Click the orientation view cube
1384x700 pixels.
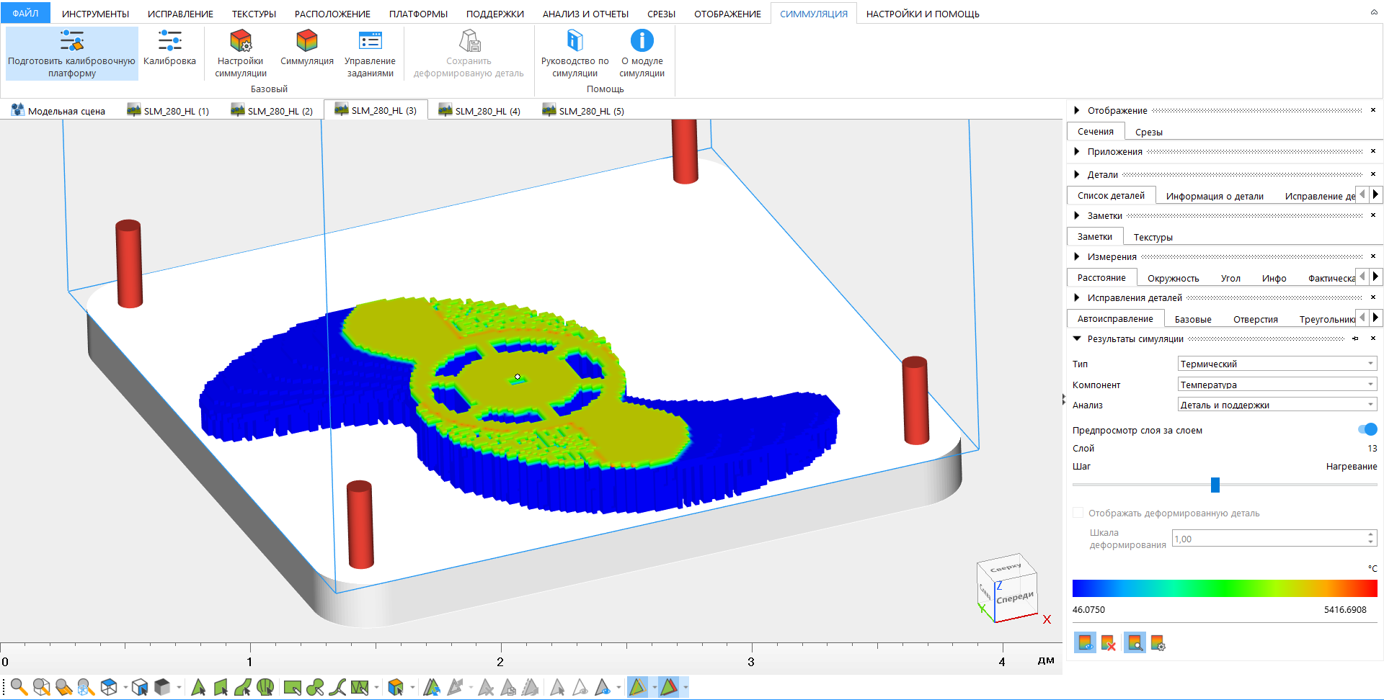click(1007, 587)
